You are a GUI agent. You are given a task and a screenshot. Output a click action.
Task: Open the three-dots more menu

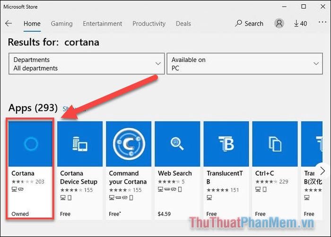[322, 22]
